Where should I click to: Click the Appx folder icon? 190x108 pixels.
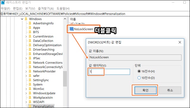pyautogui.click(x=30, y=28)
